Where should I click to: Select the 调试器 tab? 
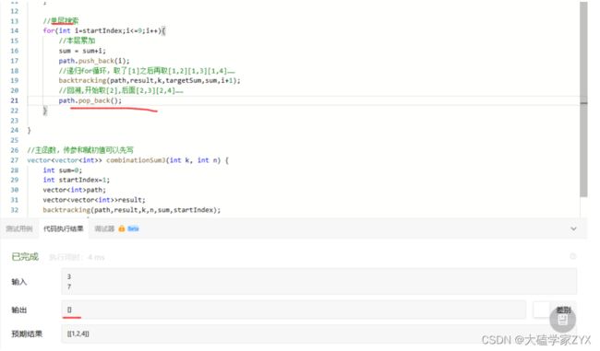[x=104, y=228]
